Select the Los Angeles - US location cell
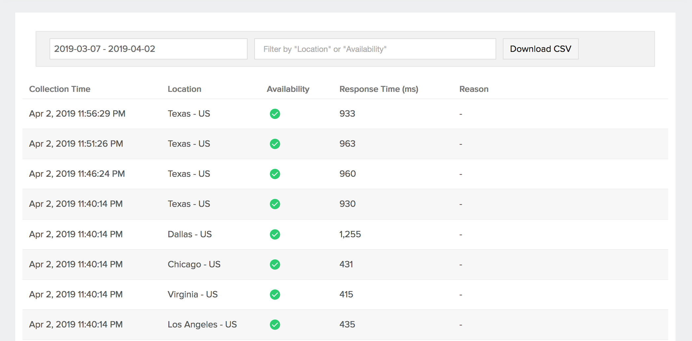This screenshot has height=341, width=692. coord(202,324)
